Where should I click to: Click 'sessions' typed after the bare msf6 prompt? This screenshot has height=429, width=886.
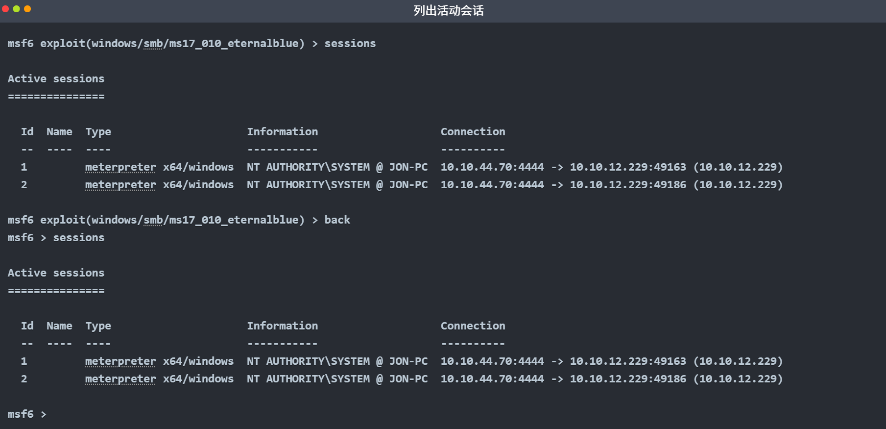click(x=78, y=238)
